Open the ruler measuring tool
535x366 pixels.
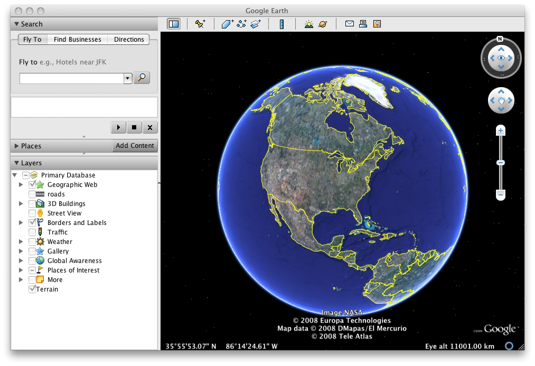282,24
